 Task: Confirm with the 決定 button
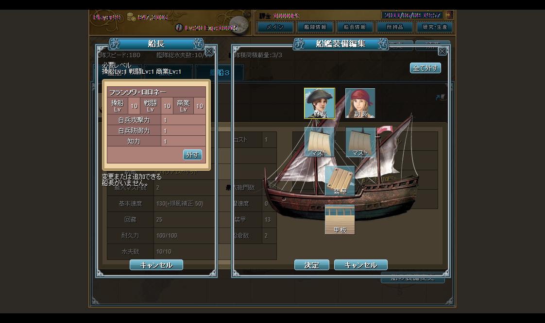pos(312,265)
